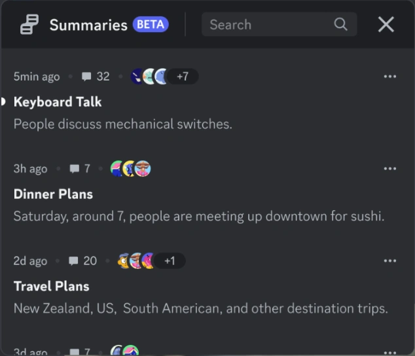
Task: Open the Keyboard Talk summary
Action: point(58,102)
